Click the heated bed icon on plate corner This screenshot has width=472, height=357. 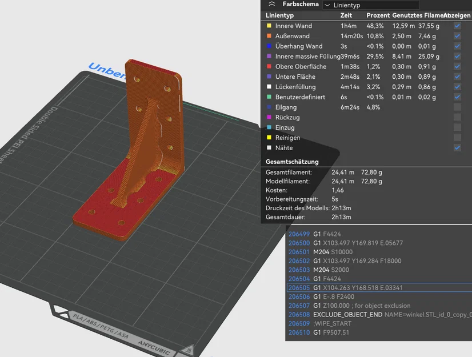(189, 350)
